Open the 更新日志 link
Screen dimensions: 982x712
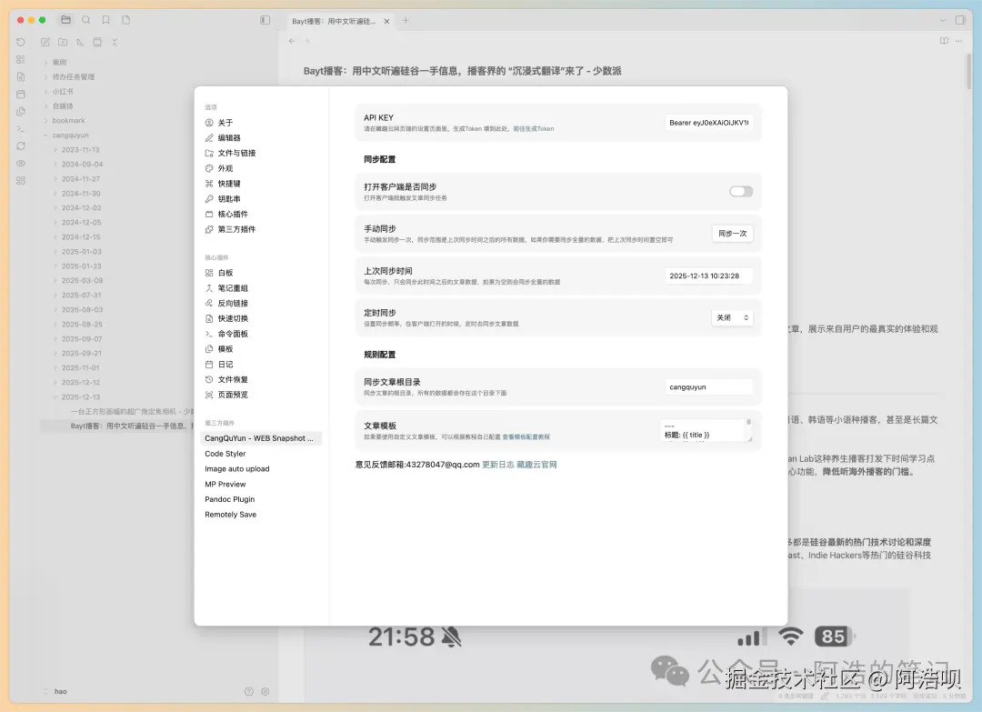[x=498, y=465]
